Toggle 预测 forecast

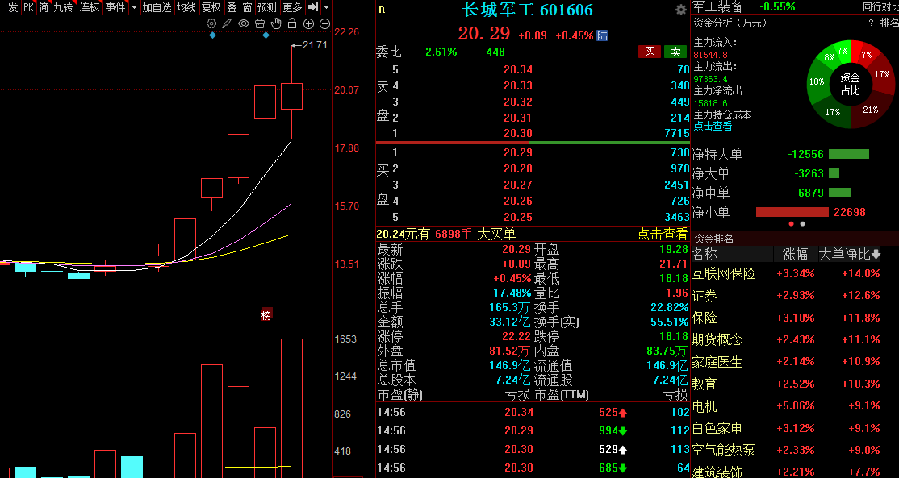(x=267, y=7)
